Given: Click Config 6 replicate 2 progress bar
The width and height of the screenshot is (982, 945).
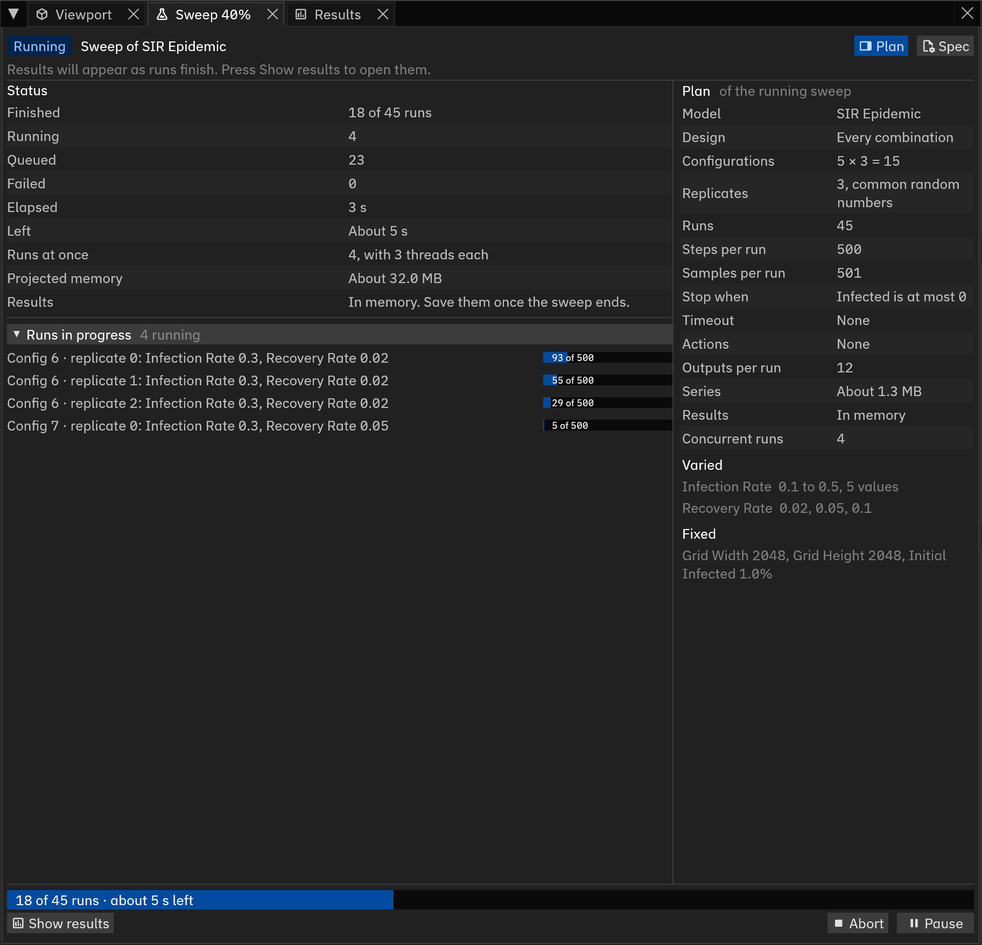Looking at the screenshot, I should (x=607, y=403).
